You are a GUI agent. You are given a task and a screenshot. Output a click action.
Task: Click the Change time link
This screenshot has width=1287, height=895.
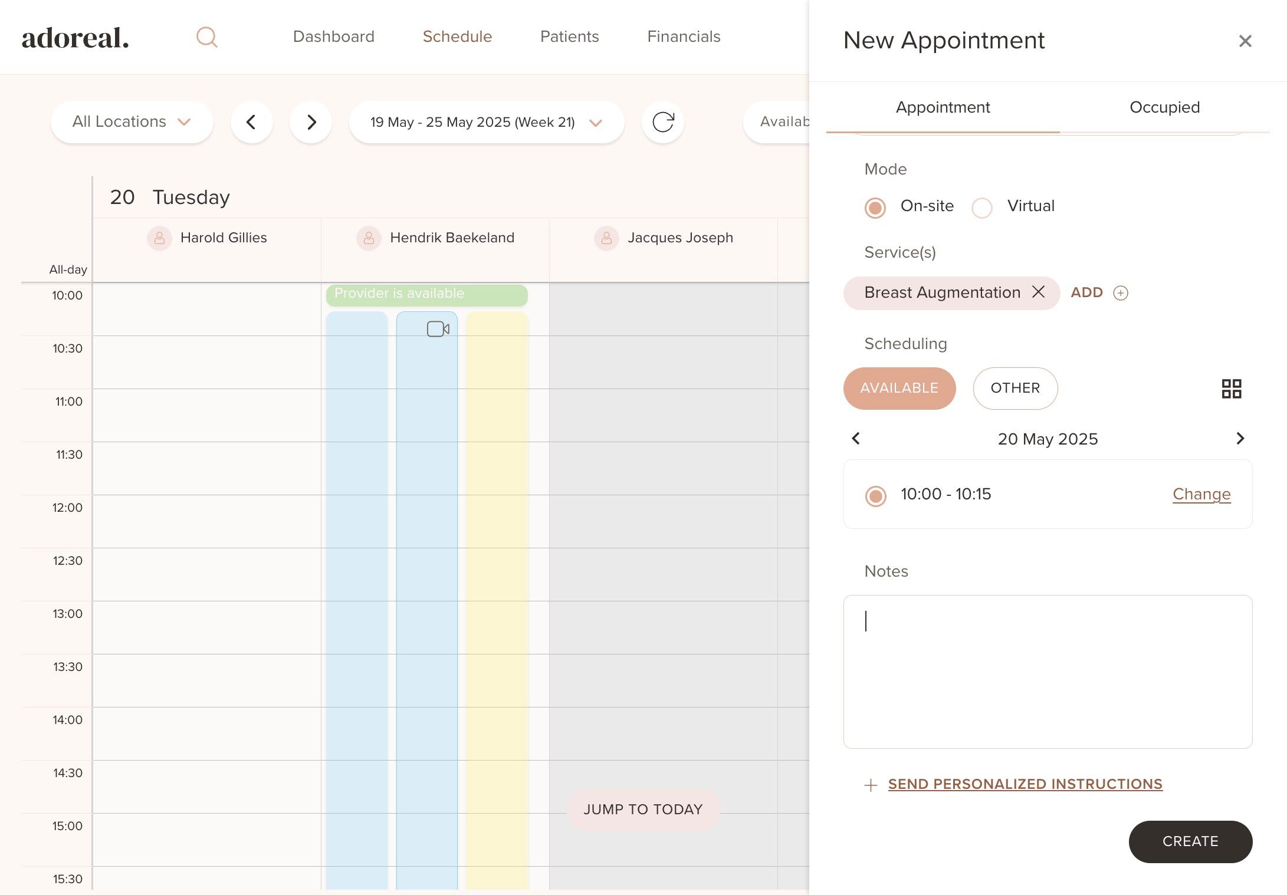click(1201, 494)
